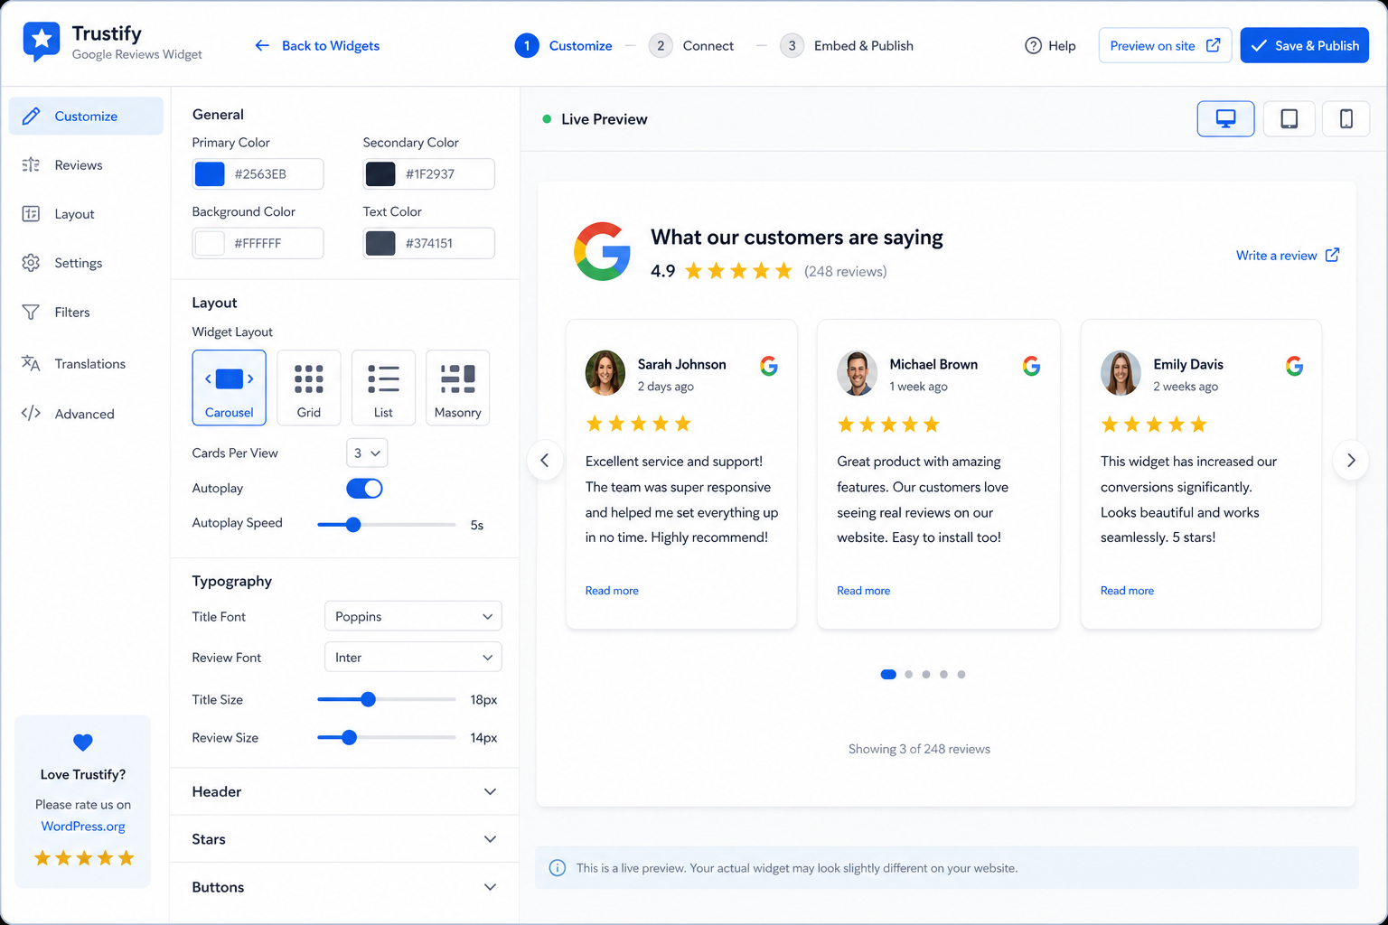
Task: Click the Primary Color blue swatch
Action: pyautogui.click(x=210, y=174)
